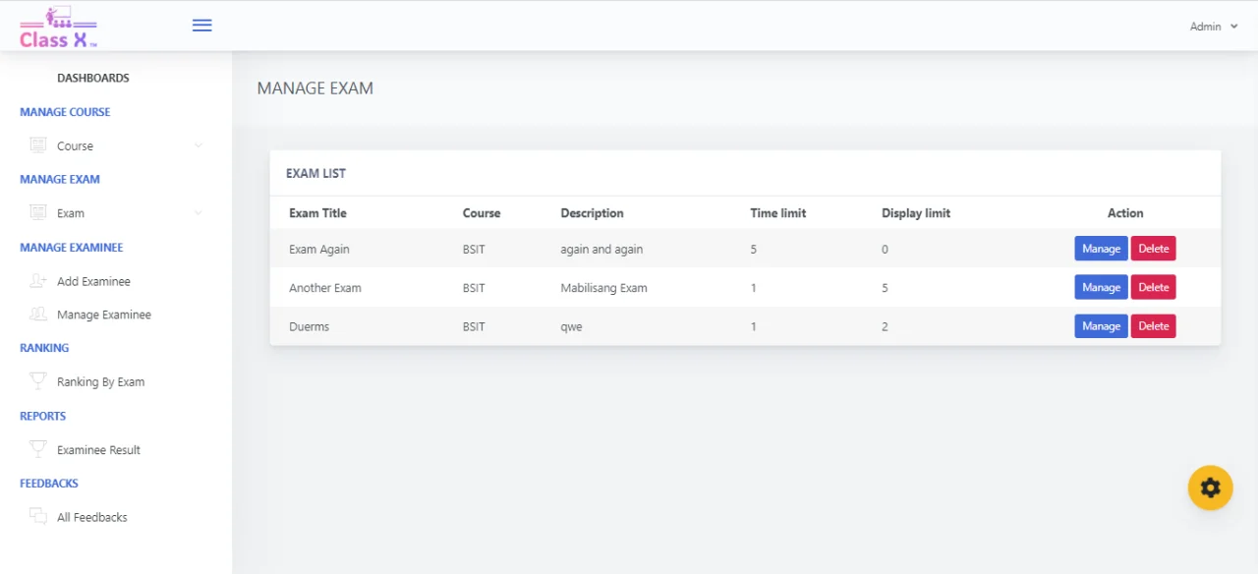Image resolution: width=1258 pixels, height=574 pixels.
Task: Click the MANAGE EXAMINEE sidebar heading
Action: [x=71, y=248]
